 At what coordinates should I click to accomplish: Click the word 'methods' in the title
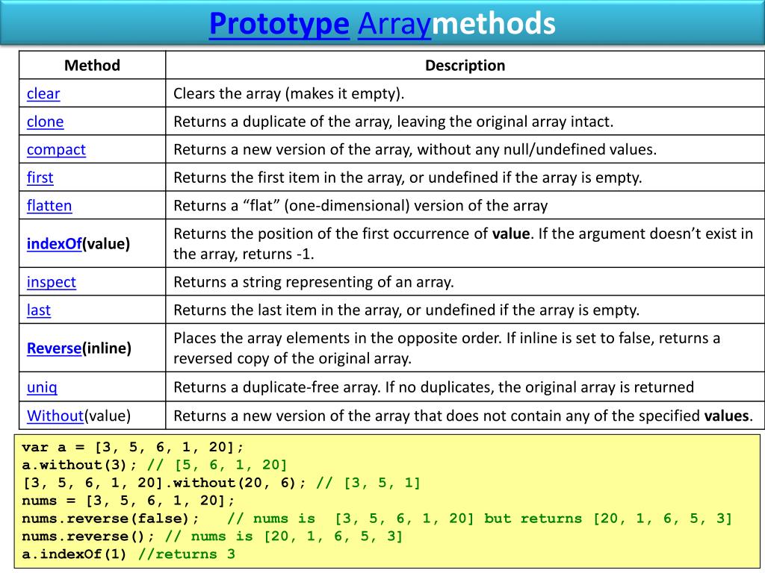coord(494,24)
